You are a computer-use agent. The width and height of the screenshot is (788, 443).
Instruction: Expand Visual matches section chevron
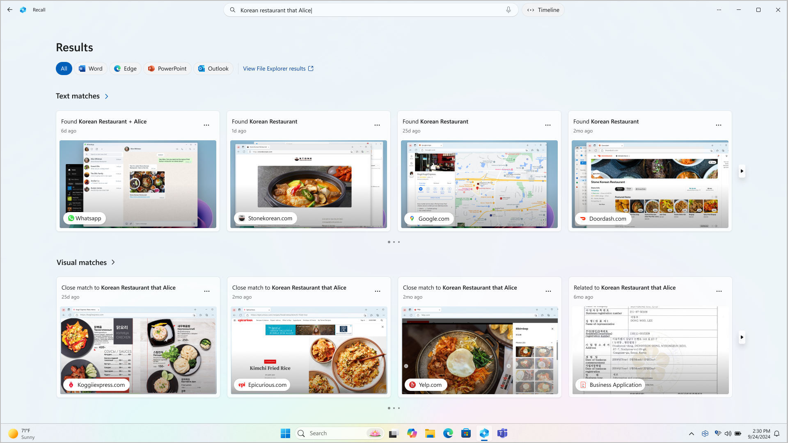point(113,263)
